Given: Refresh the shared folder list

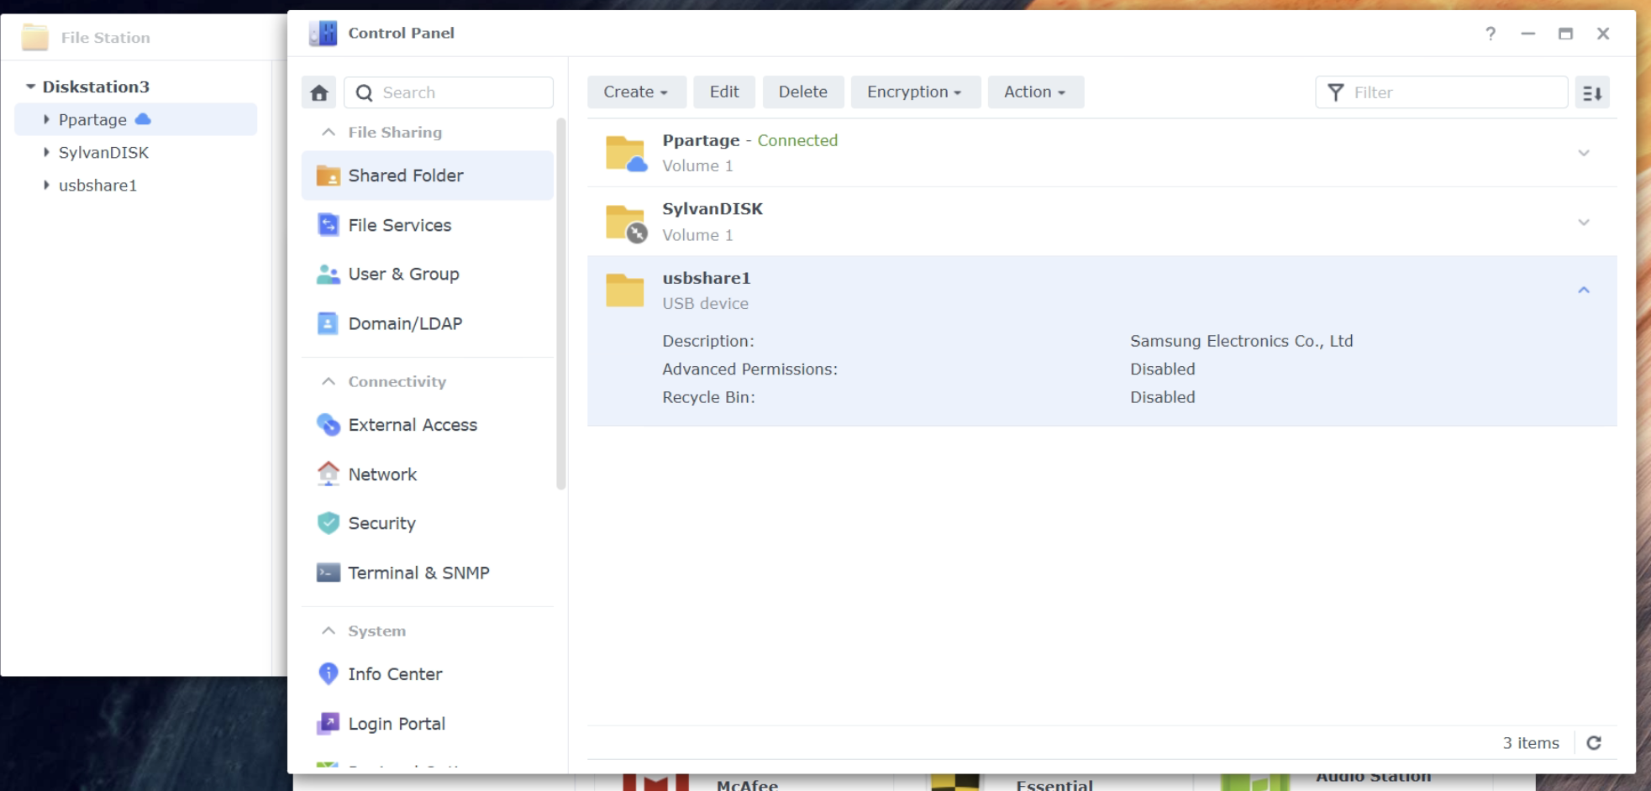Looking at the screenshot, I should click(x=1593, y=743).
